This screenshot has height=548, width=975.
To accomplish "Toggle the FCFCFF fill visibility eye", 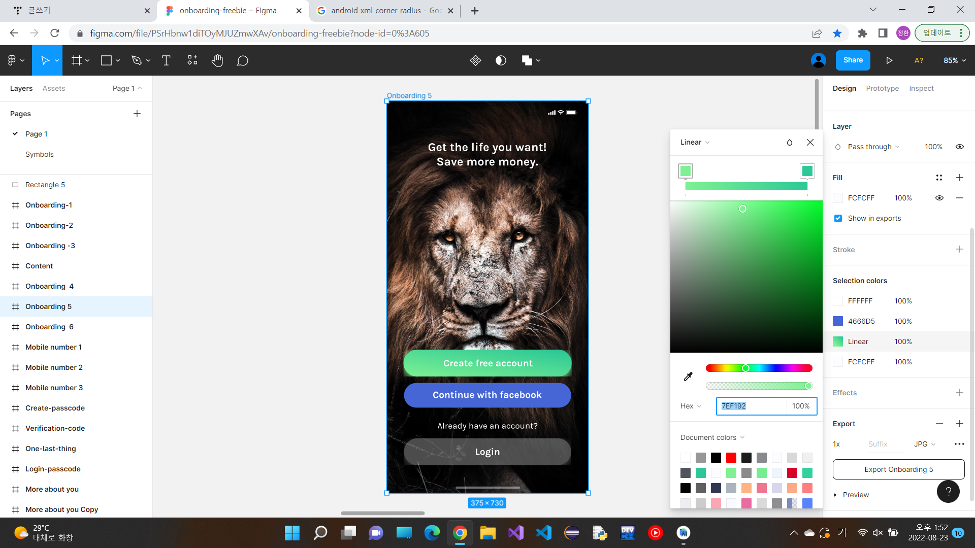I will point(939,198).
